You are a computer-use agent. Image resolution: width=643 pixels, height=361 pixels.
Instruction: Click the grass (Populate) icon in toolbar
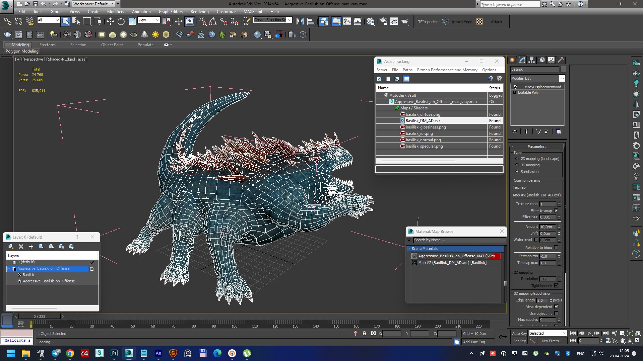222,34
